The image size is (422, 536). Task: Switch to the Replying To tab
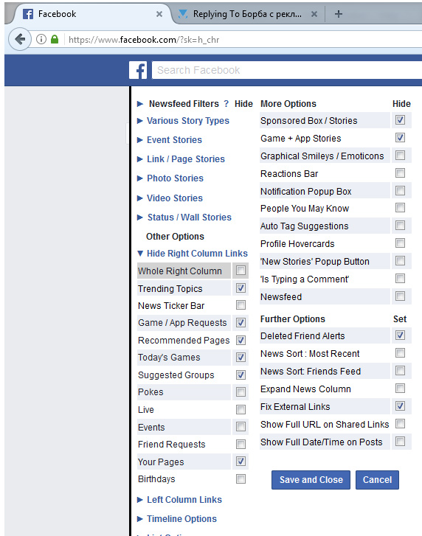click(x=246, y=14)
